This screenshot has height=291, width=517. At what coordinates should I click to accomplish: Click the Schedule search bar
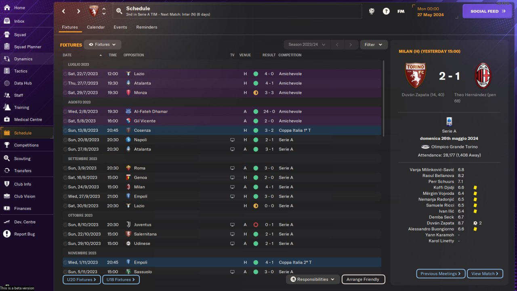pos(237,11)
